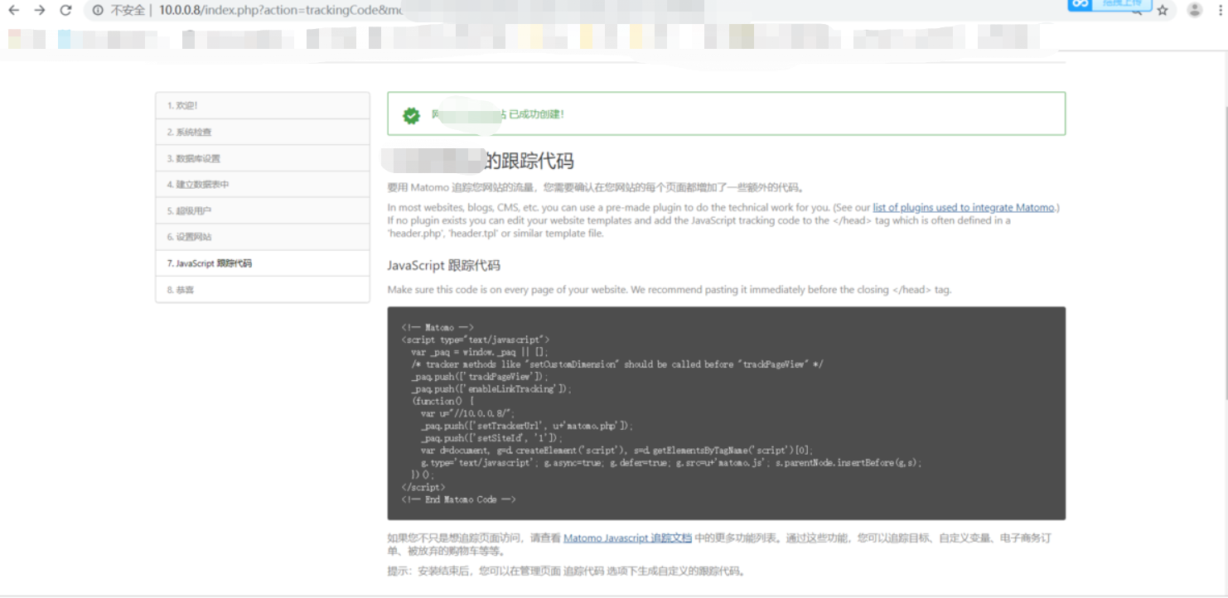Viewport: 1228px width, 598px height.
Task: Click the 提示: 安装结束后 hint text
Action: click(x=566, y=571)
